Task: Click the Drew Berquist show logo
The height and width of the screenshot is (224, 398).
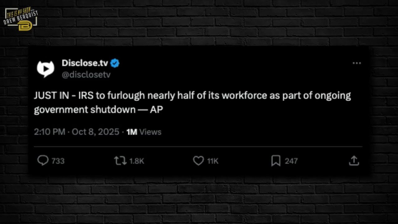Action: (x=21, y=20)
